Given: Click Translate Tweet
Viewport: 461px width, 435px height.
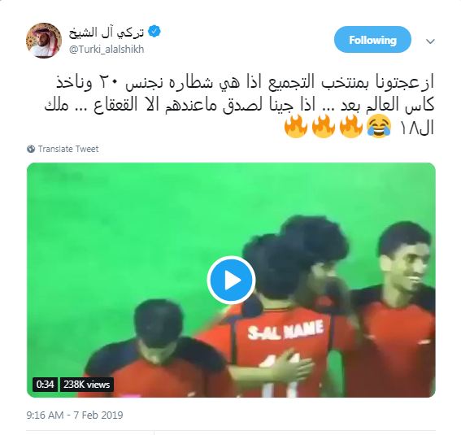Looking at the screenshot, I should (68, 149).
